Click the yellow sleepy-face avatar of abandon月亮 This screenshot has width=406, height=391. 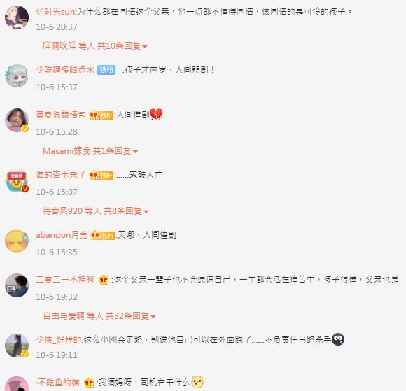[x=17, y=241]
